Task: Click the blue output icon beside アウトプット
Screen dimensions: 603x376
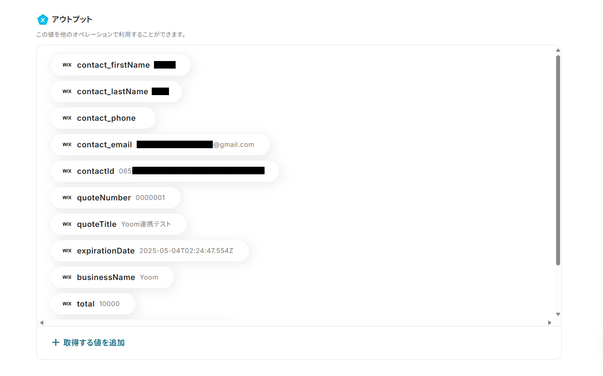Action: [42, 19]
